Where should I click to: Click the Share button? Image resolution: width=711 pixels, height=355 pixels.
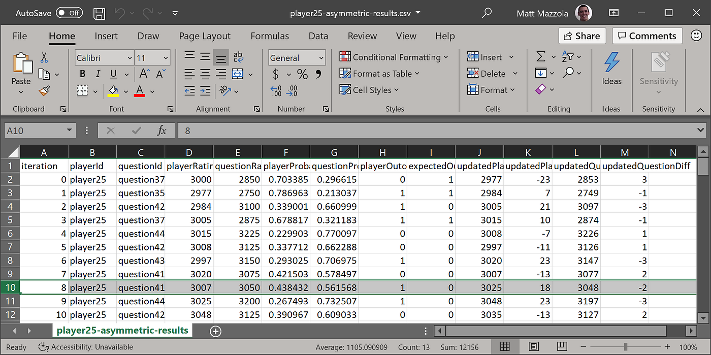tap(582, 36)
